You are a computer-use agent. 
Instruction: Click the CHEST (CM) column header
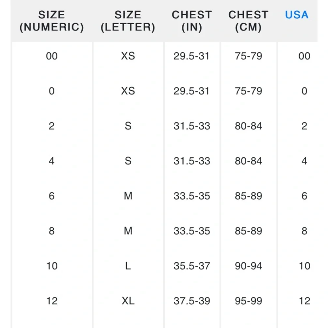248,21
